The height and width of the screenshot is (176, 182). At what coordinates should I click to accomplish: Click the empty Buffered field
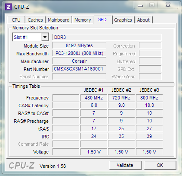pyautogui.click(x=150, y=61)
